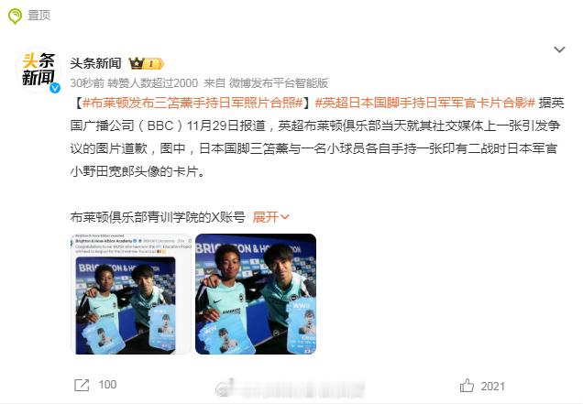583x404 pixels.
Task: Click the 30秒前 post timestamp
Action: 87,82
